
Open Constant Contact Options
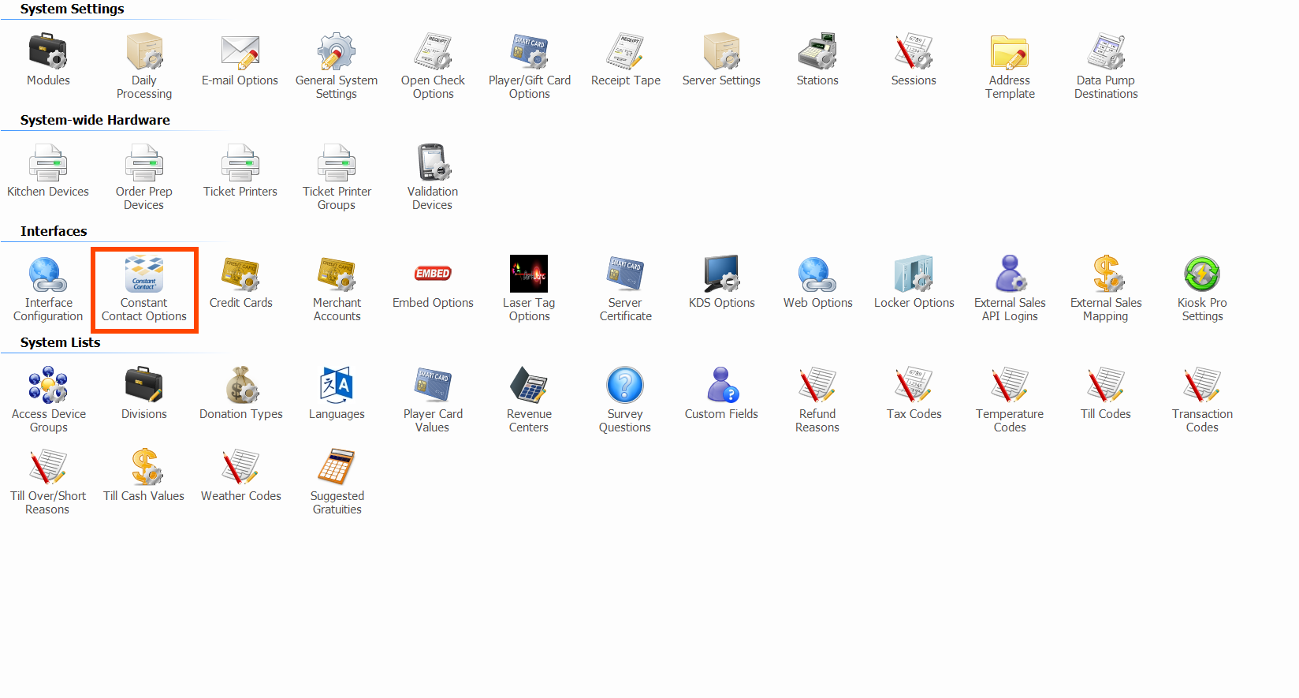pyautogui.click(x=144, y=289)
